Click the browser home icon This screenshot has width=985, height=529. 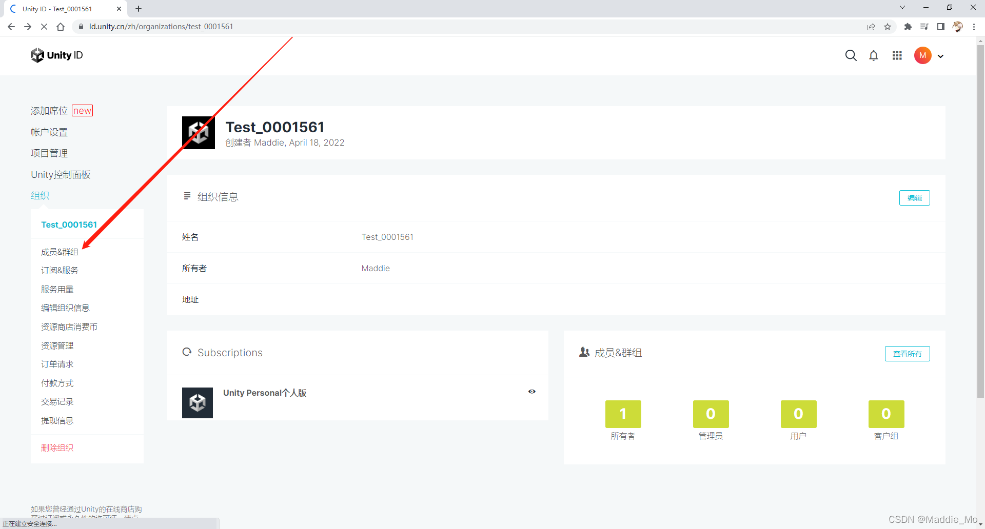[x=61, y=27]
